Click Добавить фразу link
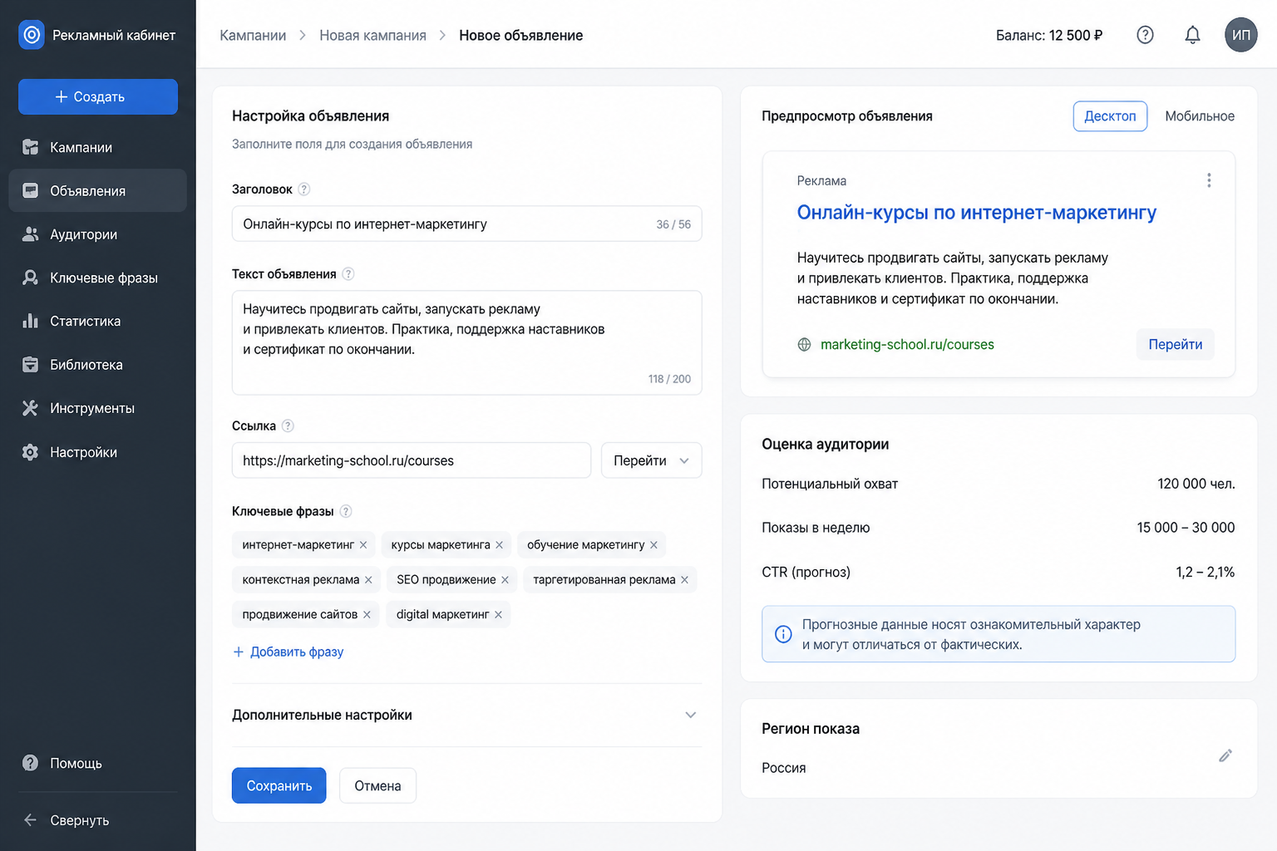Screen dimensions: 1277x851 pos(288,652)
